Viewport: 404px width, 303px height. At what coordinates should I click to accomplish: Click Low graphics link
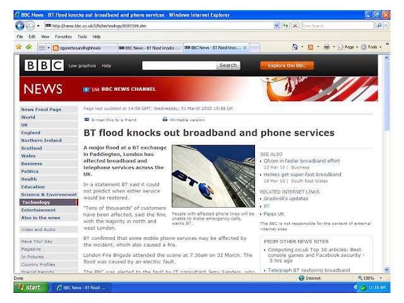tap(82, 66)
